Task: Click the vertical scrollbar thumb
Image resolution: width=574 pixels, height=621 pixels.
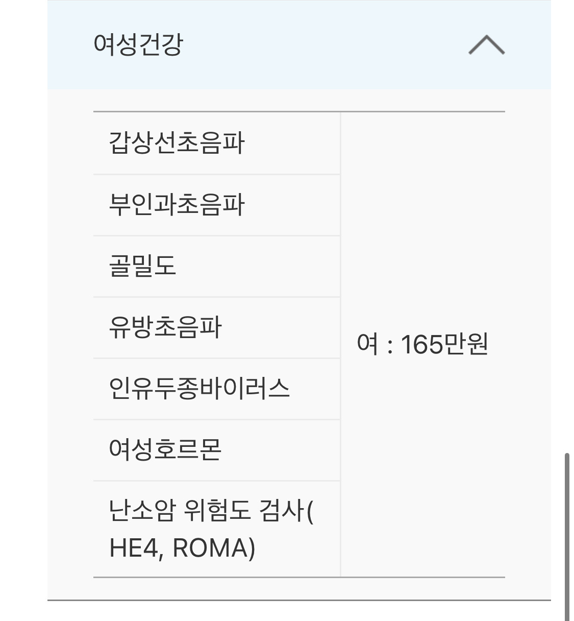Action: coord(567,536)
